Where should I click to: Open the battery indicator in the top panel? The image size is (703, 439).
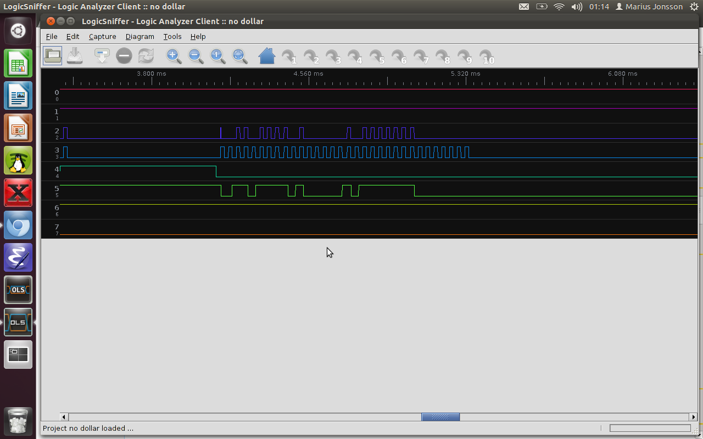(x=542, y=7)
